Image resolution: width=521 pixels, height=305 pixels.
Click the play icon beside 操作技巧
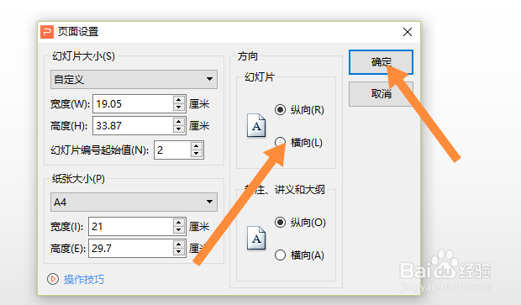(53, 279)
